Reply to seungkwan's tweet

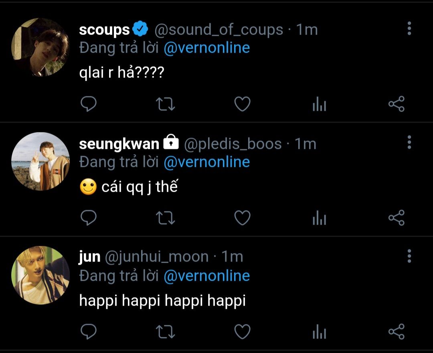[x=89, y=218]
